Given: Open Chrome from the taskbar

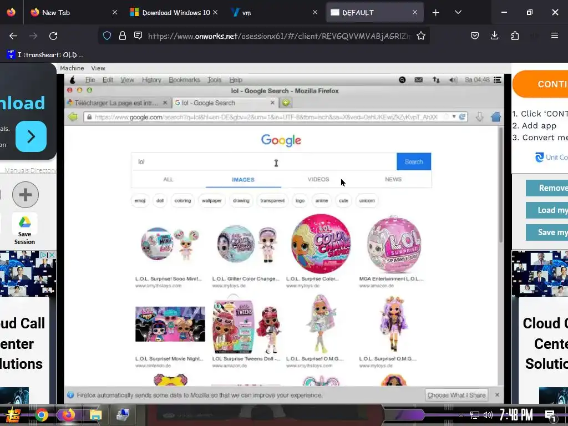Looking at the screenshot, I should coord(41,415).
